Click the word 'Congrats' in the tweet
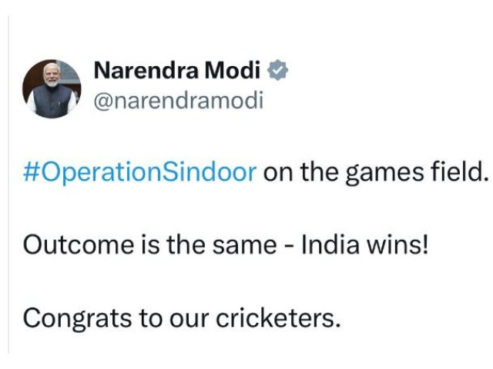The height and width of the screenshot is (369, 493). (77, 319)
